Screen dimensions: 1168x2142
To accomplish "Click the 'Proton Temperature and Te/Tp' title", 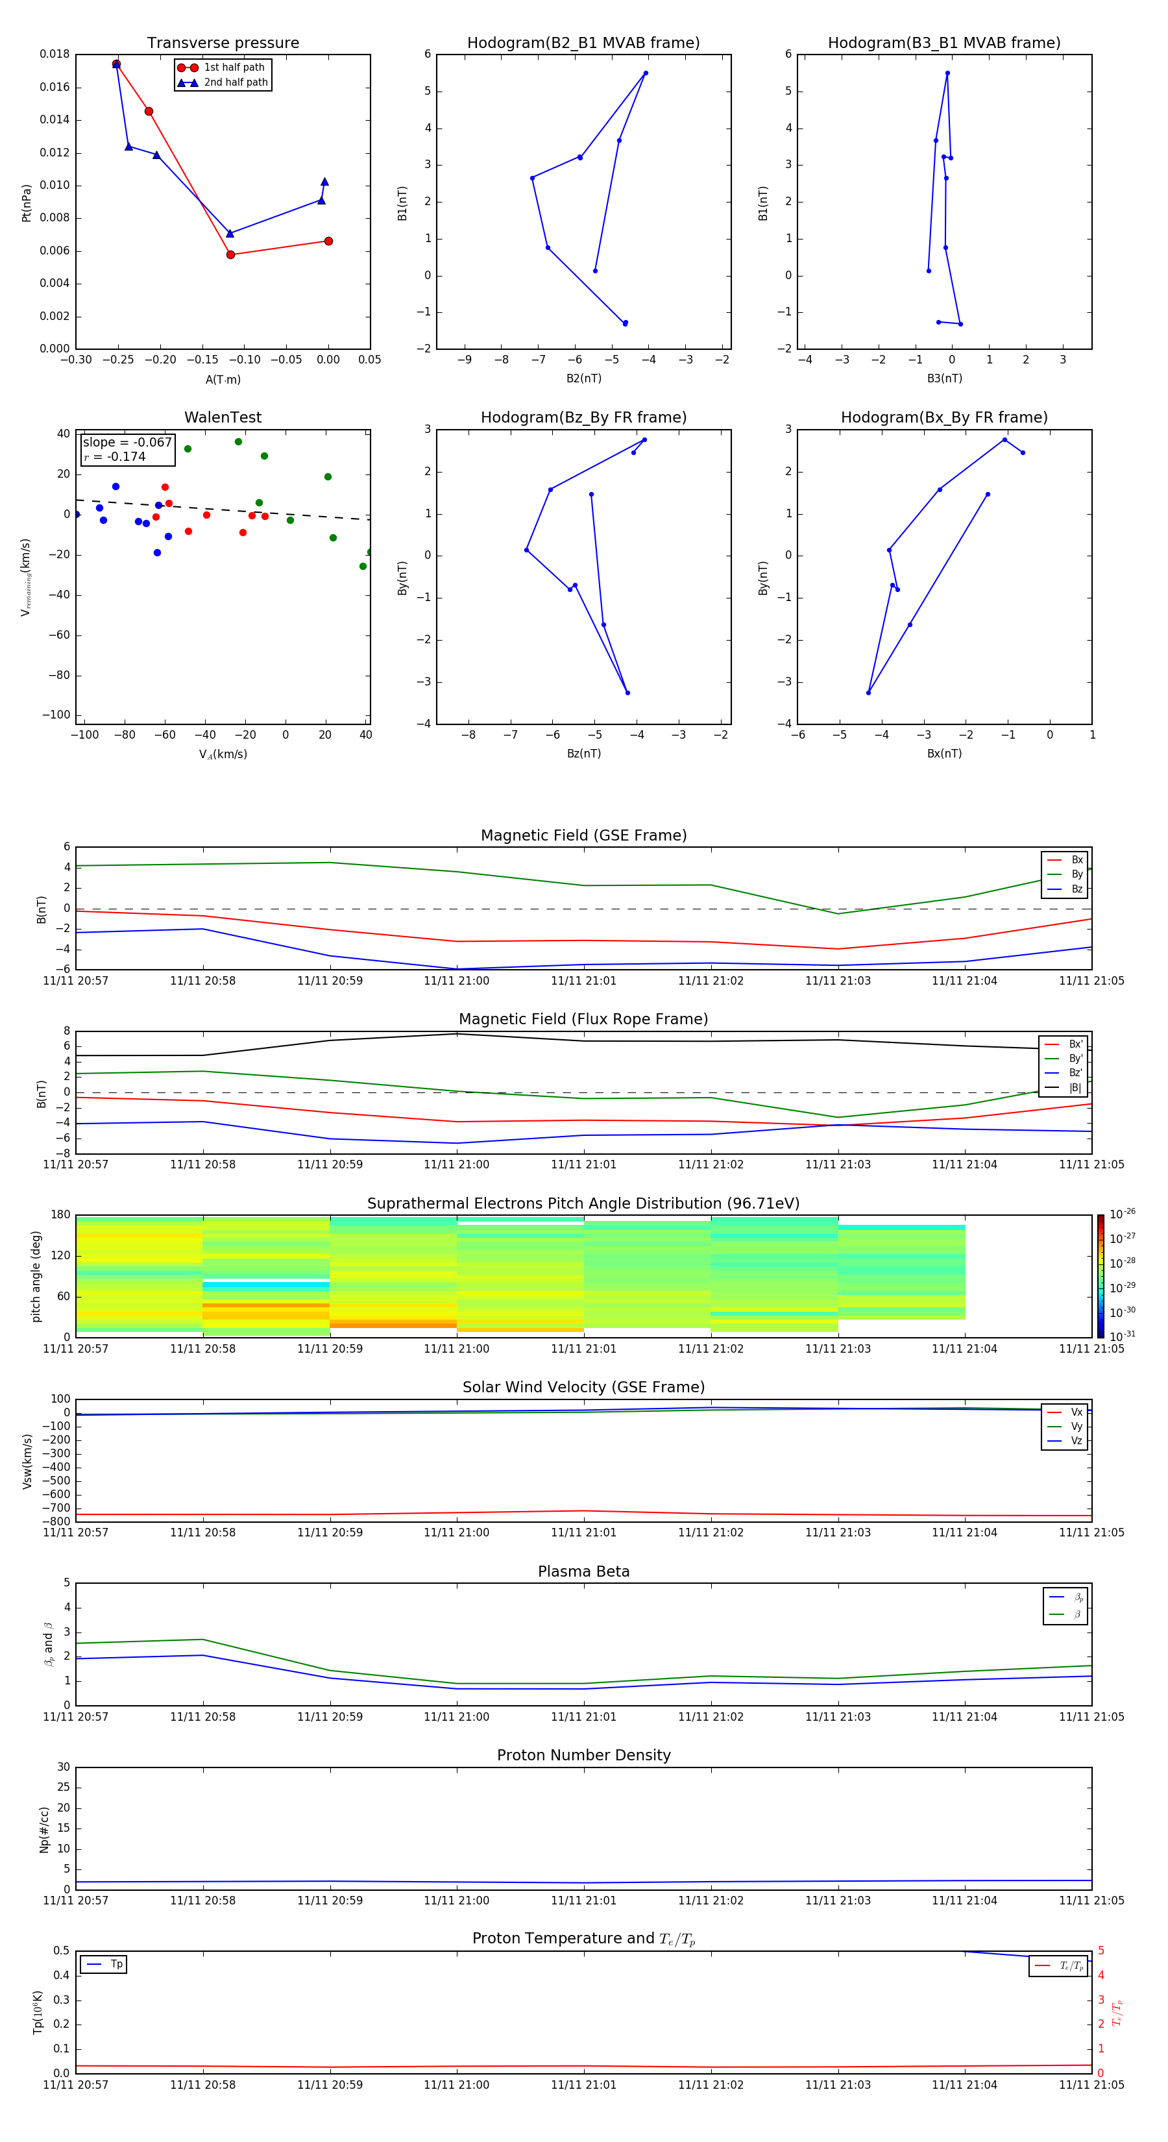I will tap(583, 1939).
